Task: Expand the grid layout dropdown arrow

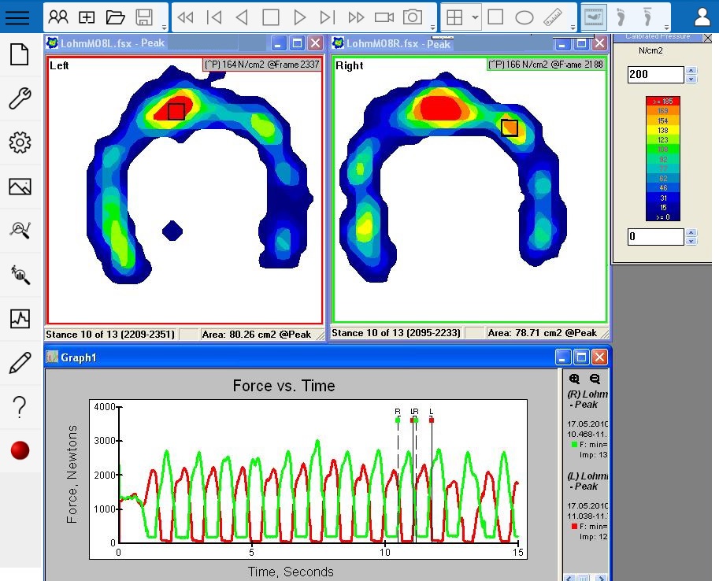Action: tap(475, 17)
